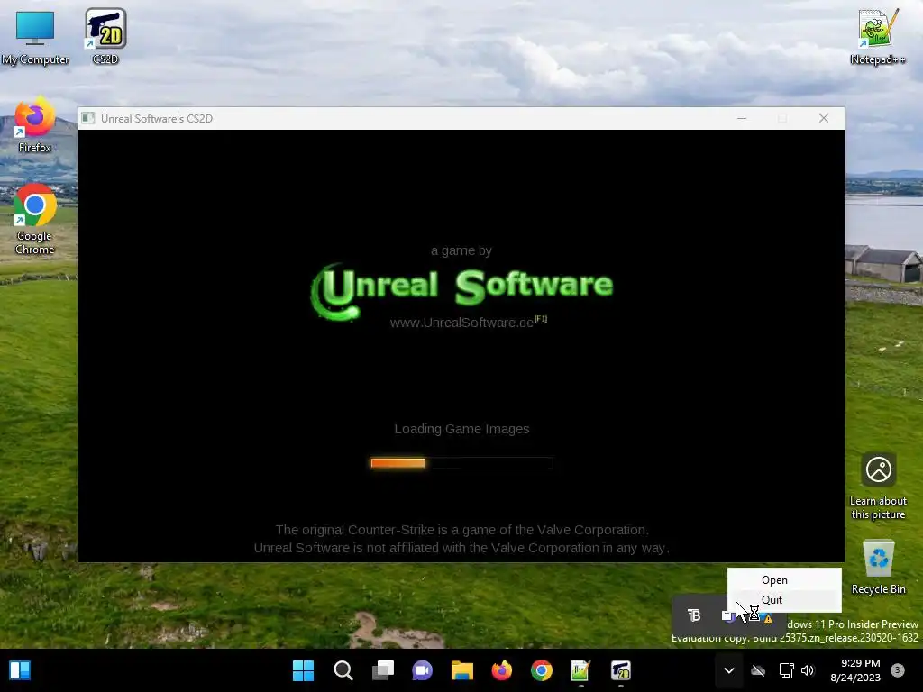Click the Loading Game Images text
Screen dimensions: 923x692
[x=461, y=429]
